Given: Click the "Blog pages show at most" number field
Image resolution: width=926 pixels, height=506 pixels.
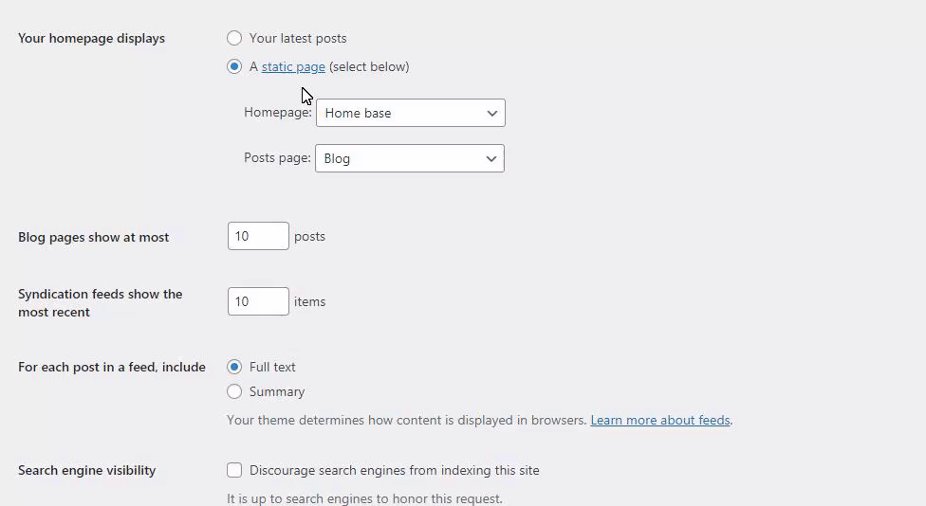Looking at the screenshot, I should (258, 236).
